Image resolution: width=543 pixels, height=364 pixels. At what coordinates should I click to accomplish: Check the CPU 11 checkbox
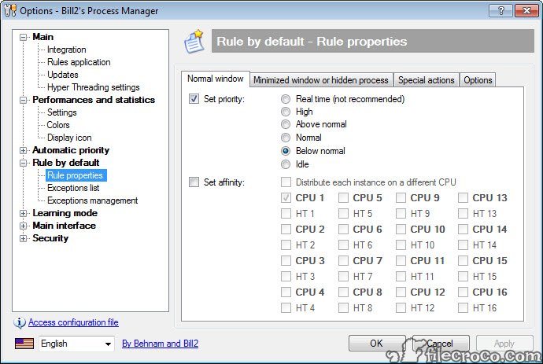401,260
